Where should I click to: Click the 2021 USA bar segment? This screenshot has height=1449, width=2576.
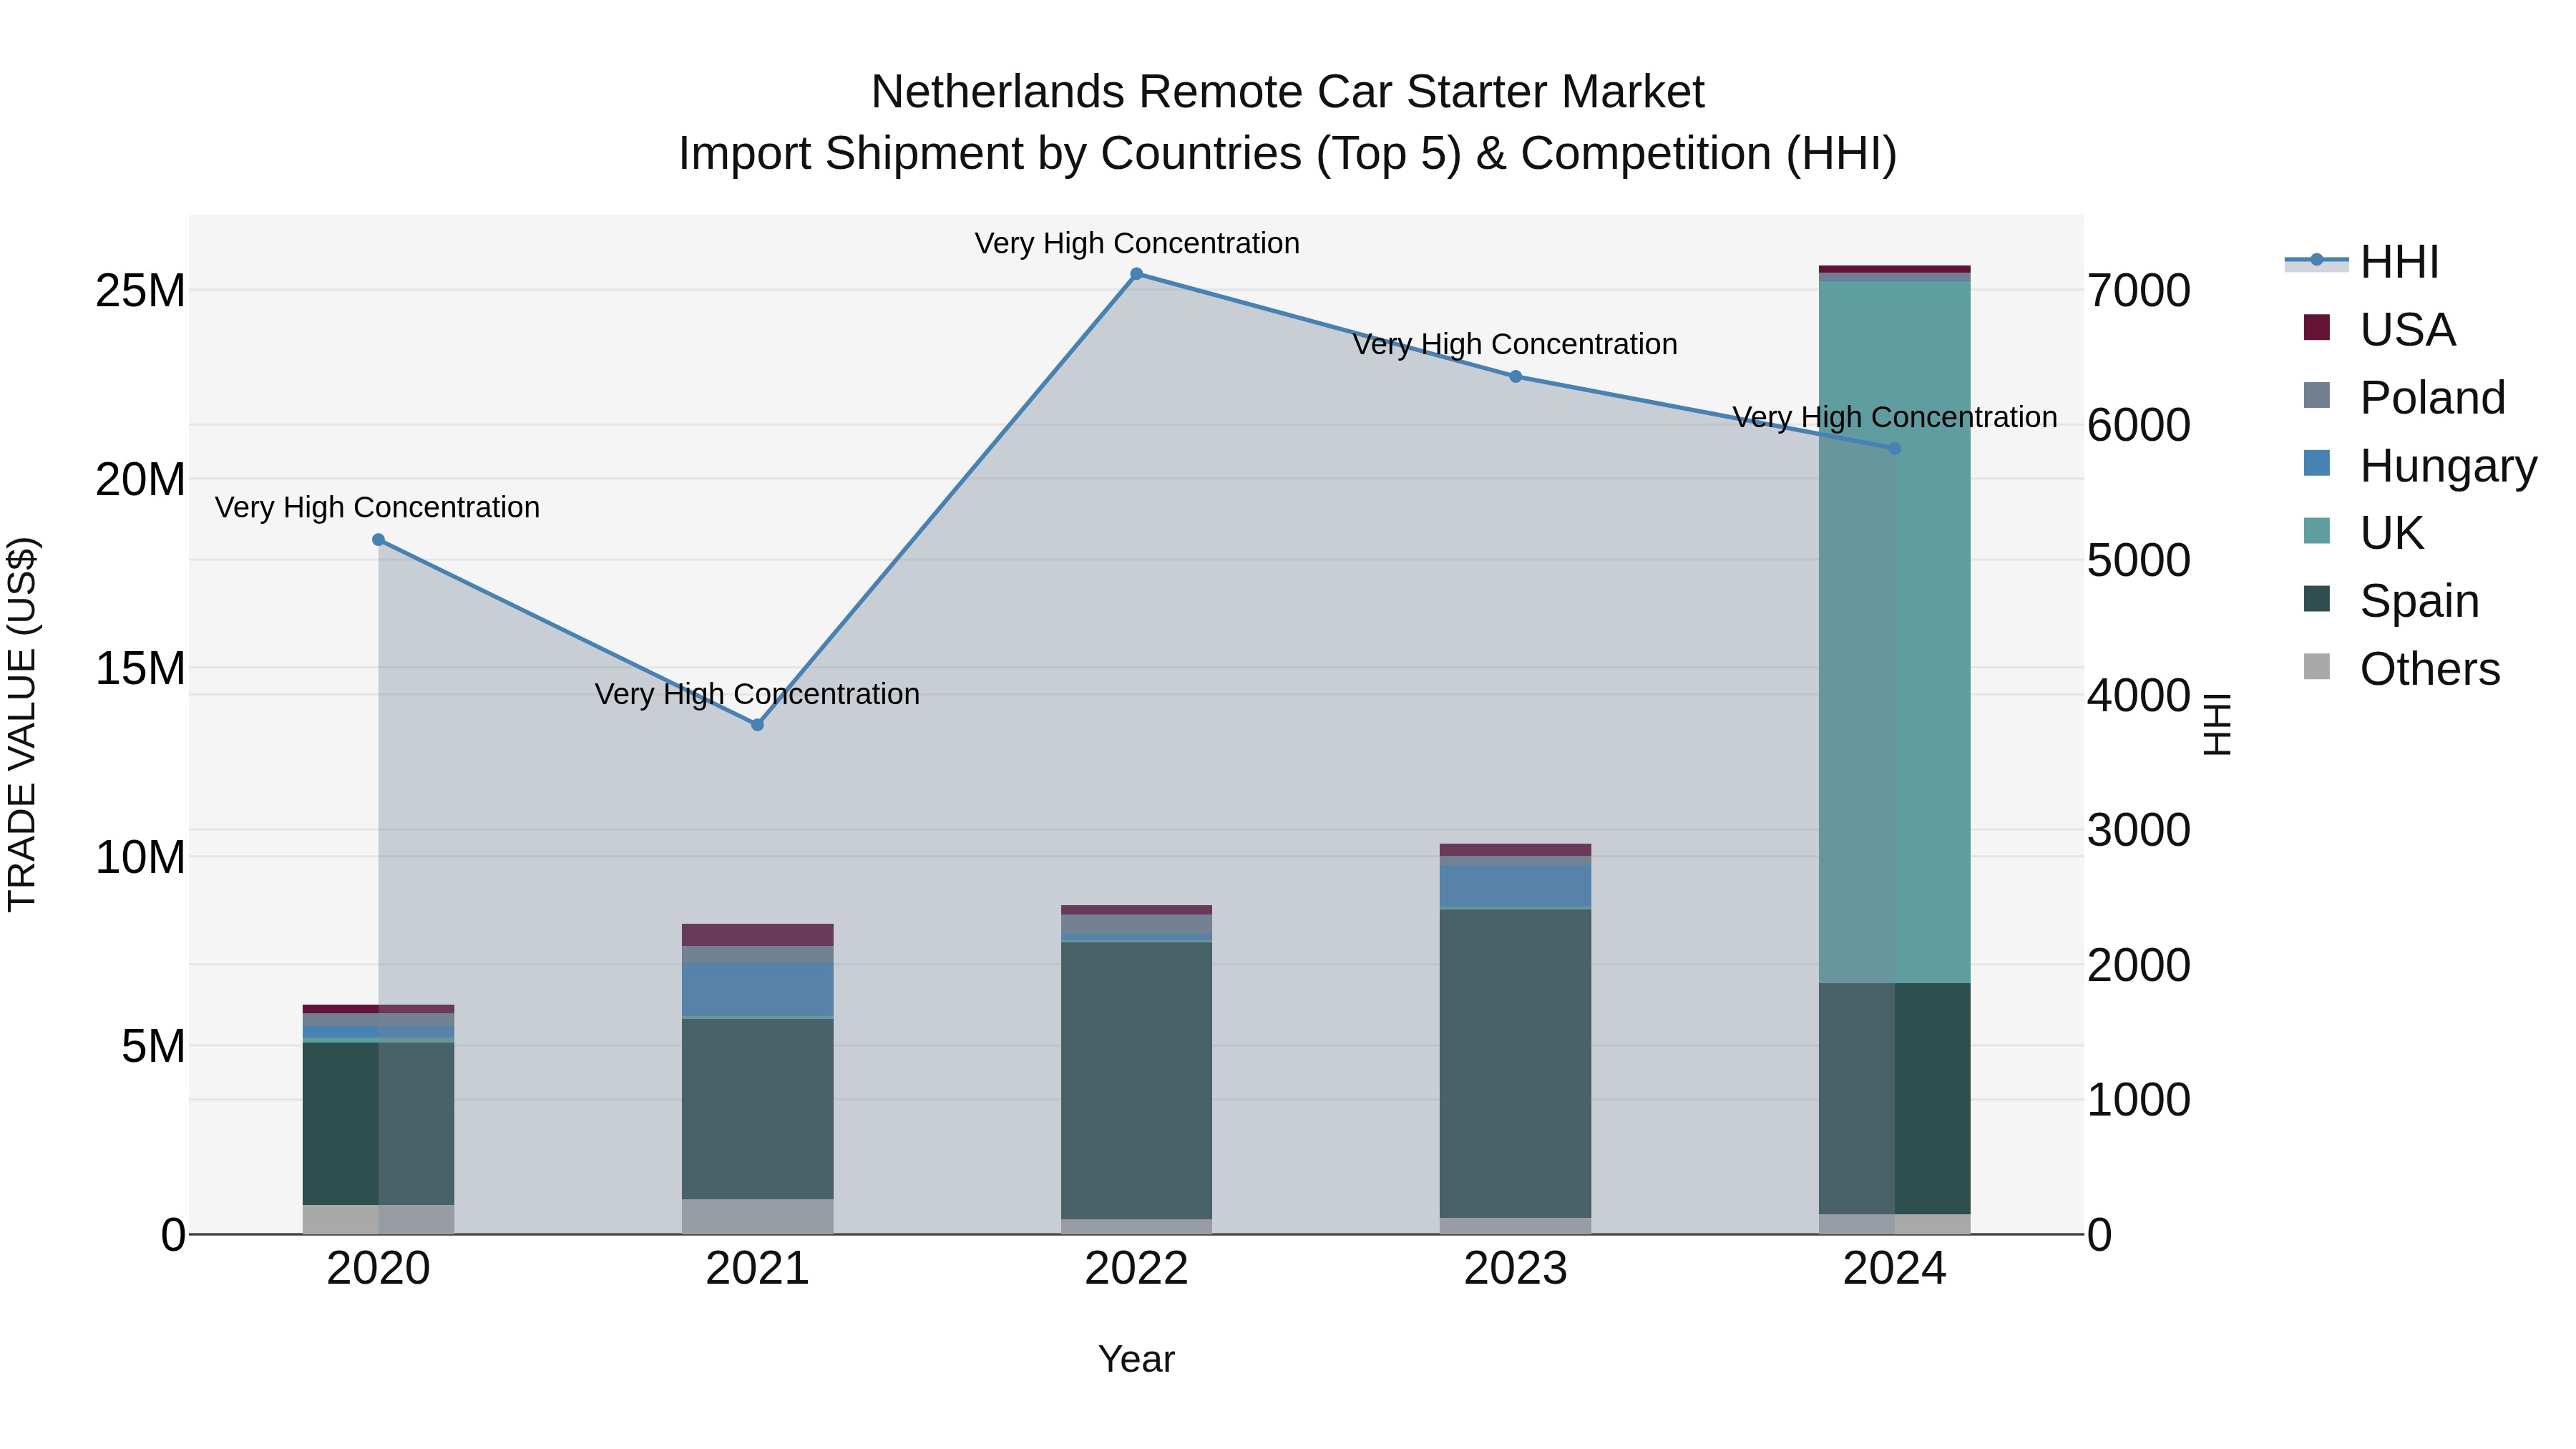[757, 935]
